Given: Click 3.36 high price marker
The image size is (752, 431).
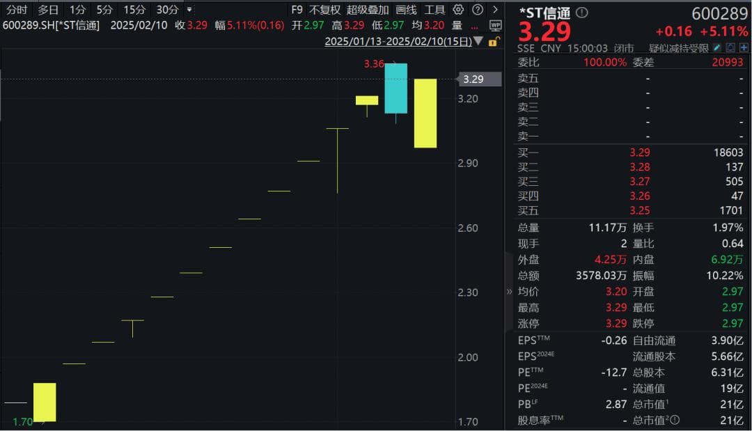Looking at the screenshot, I should click(374, 64).
